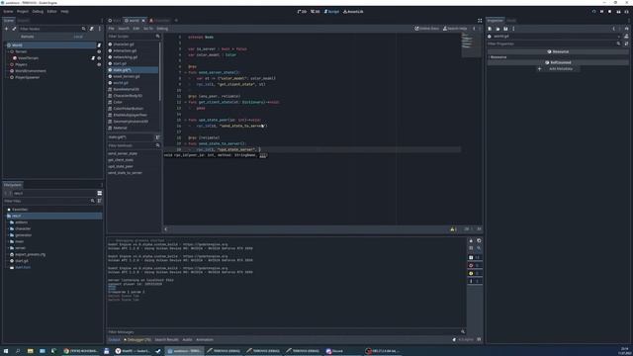Switch to 3D workspace
633x356 pixels.
pos(316,12)
